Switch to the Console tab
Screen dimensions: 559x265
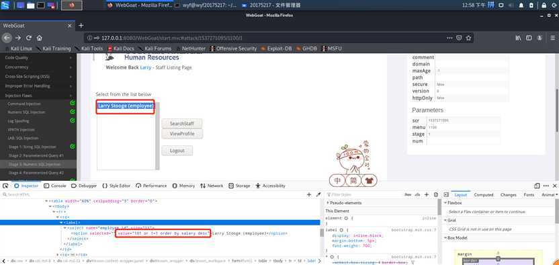[55, 186]
